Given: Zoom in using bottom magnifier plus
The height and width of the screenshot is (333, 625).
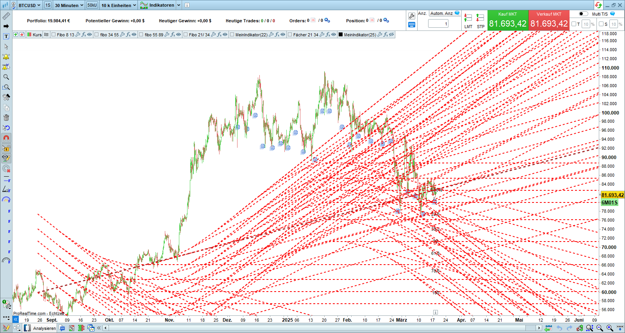Looking at the screenshot, I should pyautogui.click(x=610, y=328).
